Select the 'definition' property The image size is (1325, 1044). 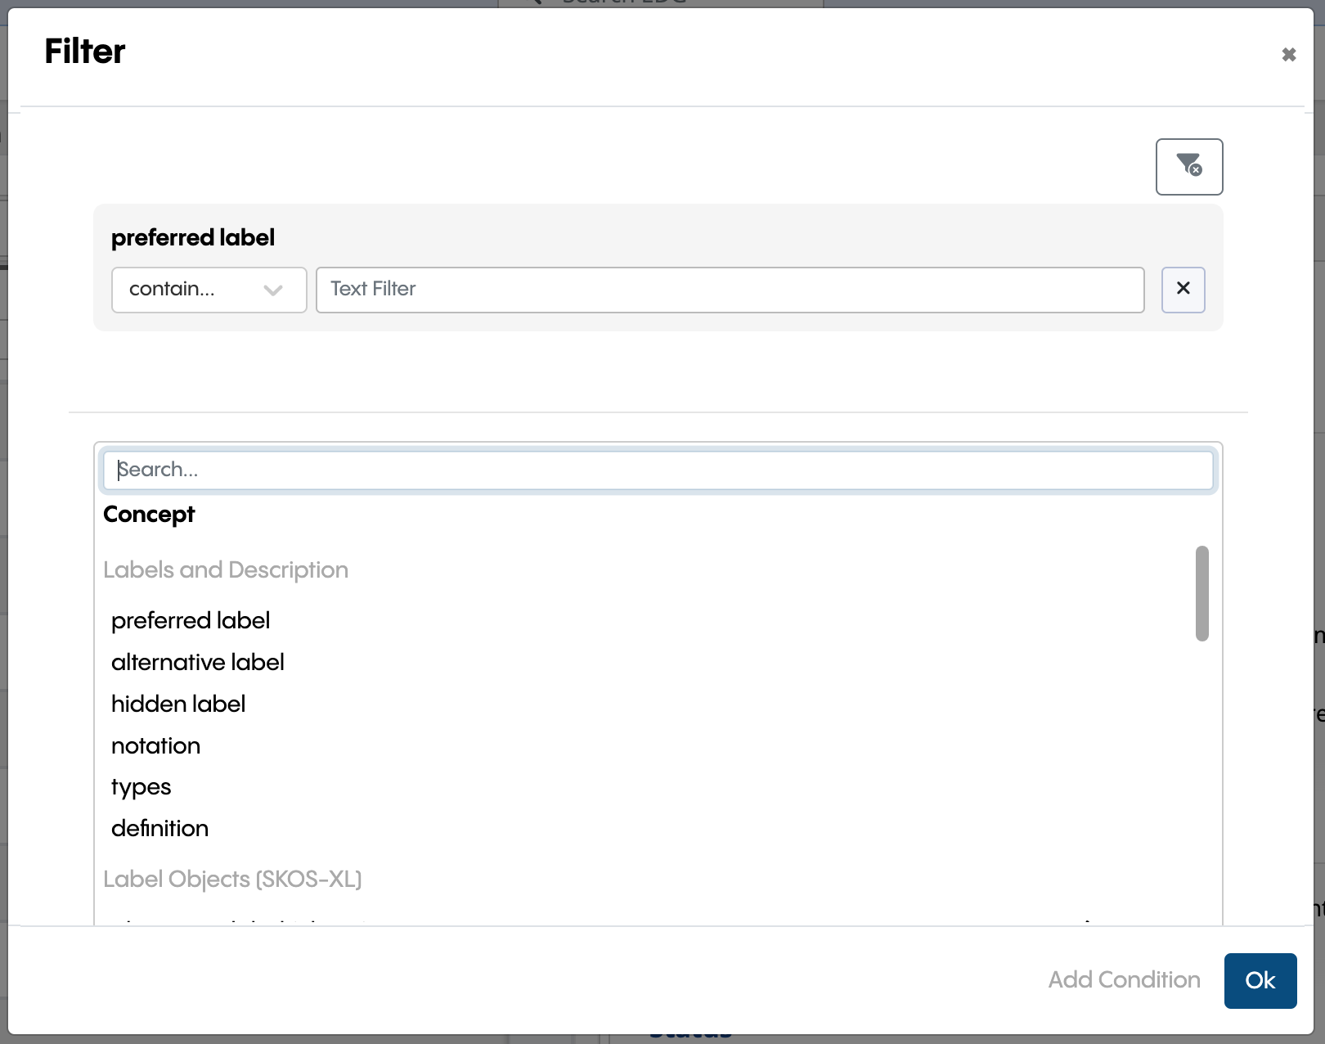point(160,829)
